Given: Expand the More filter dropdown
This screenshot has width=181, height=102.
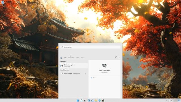Looking at the screenshot, I should pyautogui.click(x=83, y=57).
